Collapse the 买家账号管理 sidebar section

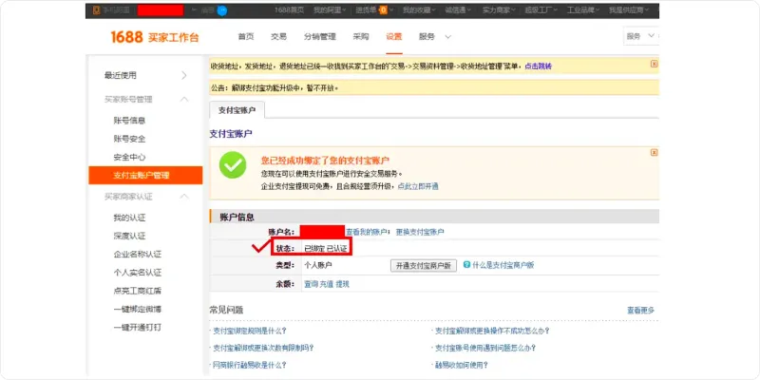pyautogui.click(x=183, y=100)
